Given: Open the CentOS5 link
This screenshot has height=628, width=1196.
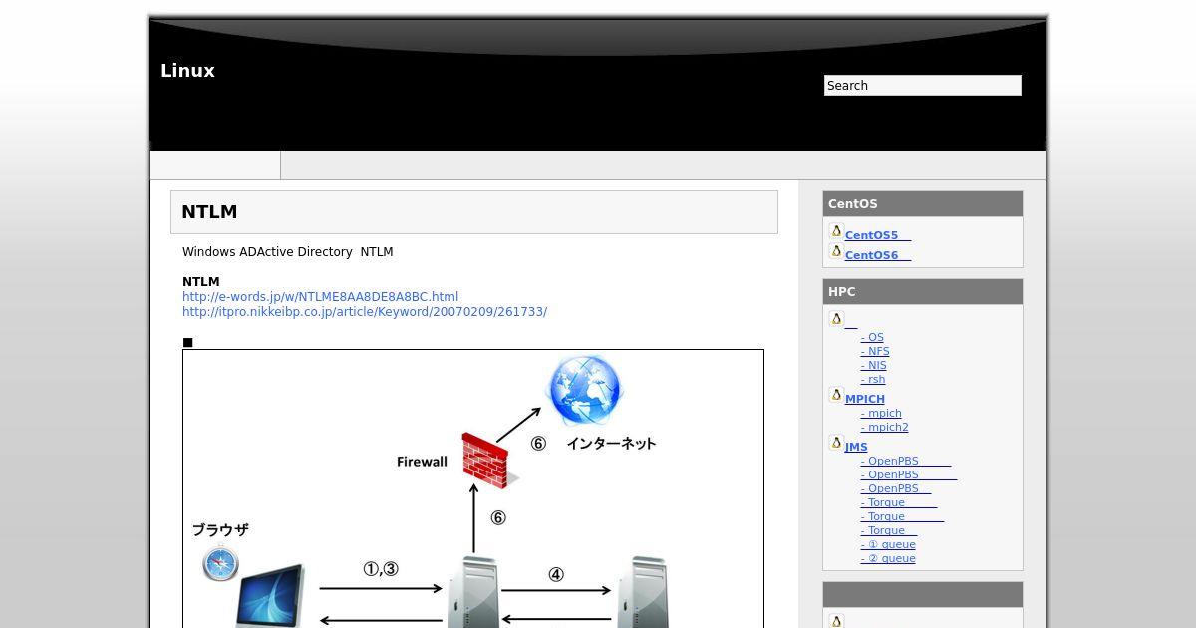Looking at the screenshot, I should tap(877, 236).
